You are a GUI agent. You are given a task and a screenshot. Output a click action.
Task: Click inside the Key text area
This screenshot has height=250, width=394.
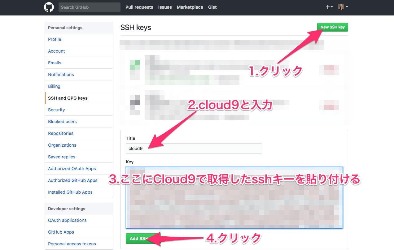click(x=234, y=198)
